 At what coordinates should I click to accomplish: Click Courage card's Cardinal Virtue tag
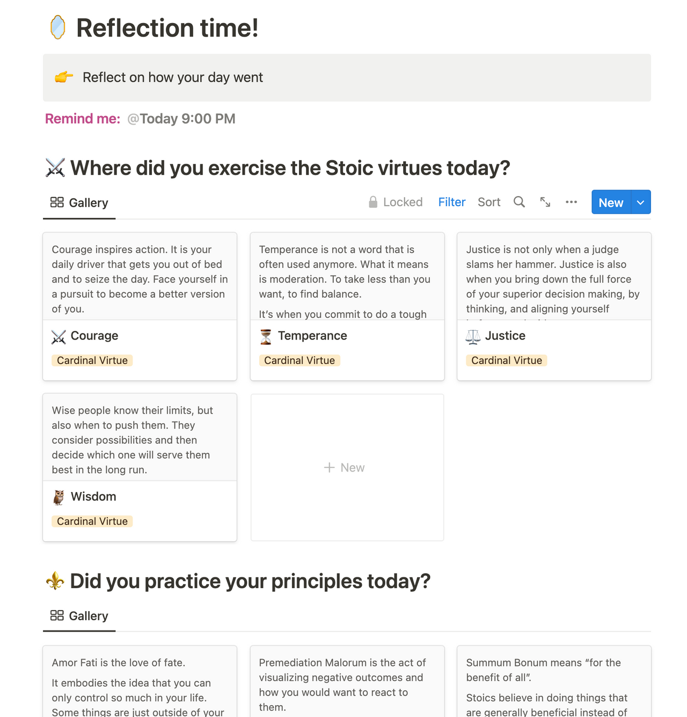click(x=92, y=360)
